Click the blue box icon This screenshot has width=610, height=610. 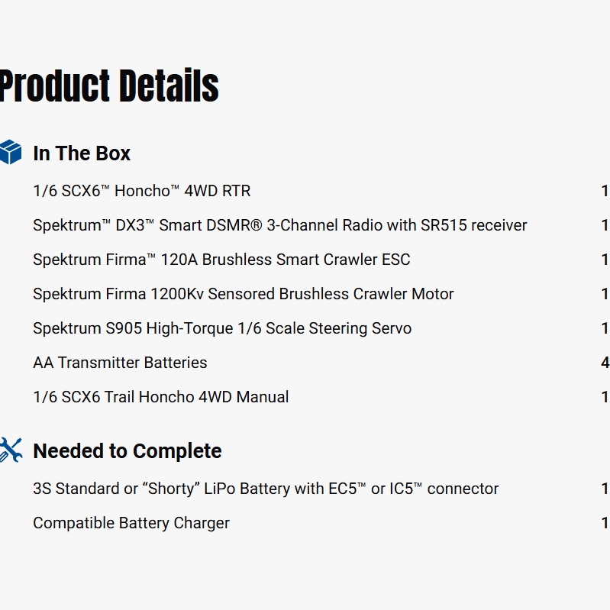coord(11,152)
